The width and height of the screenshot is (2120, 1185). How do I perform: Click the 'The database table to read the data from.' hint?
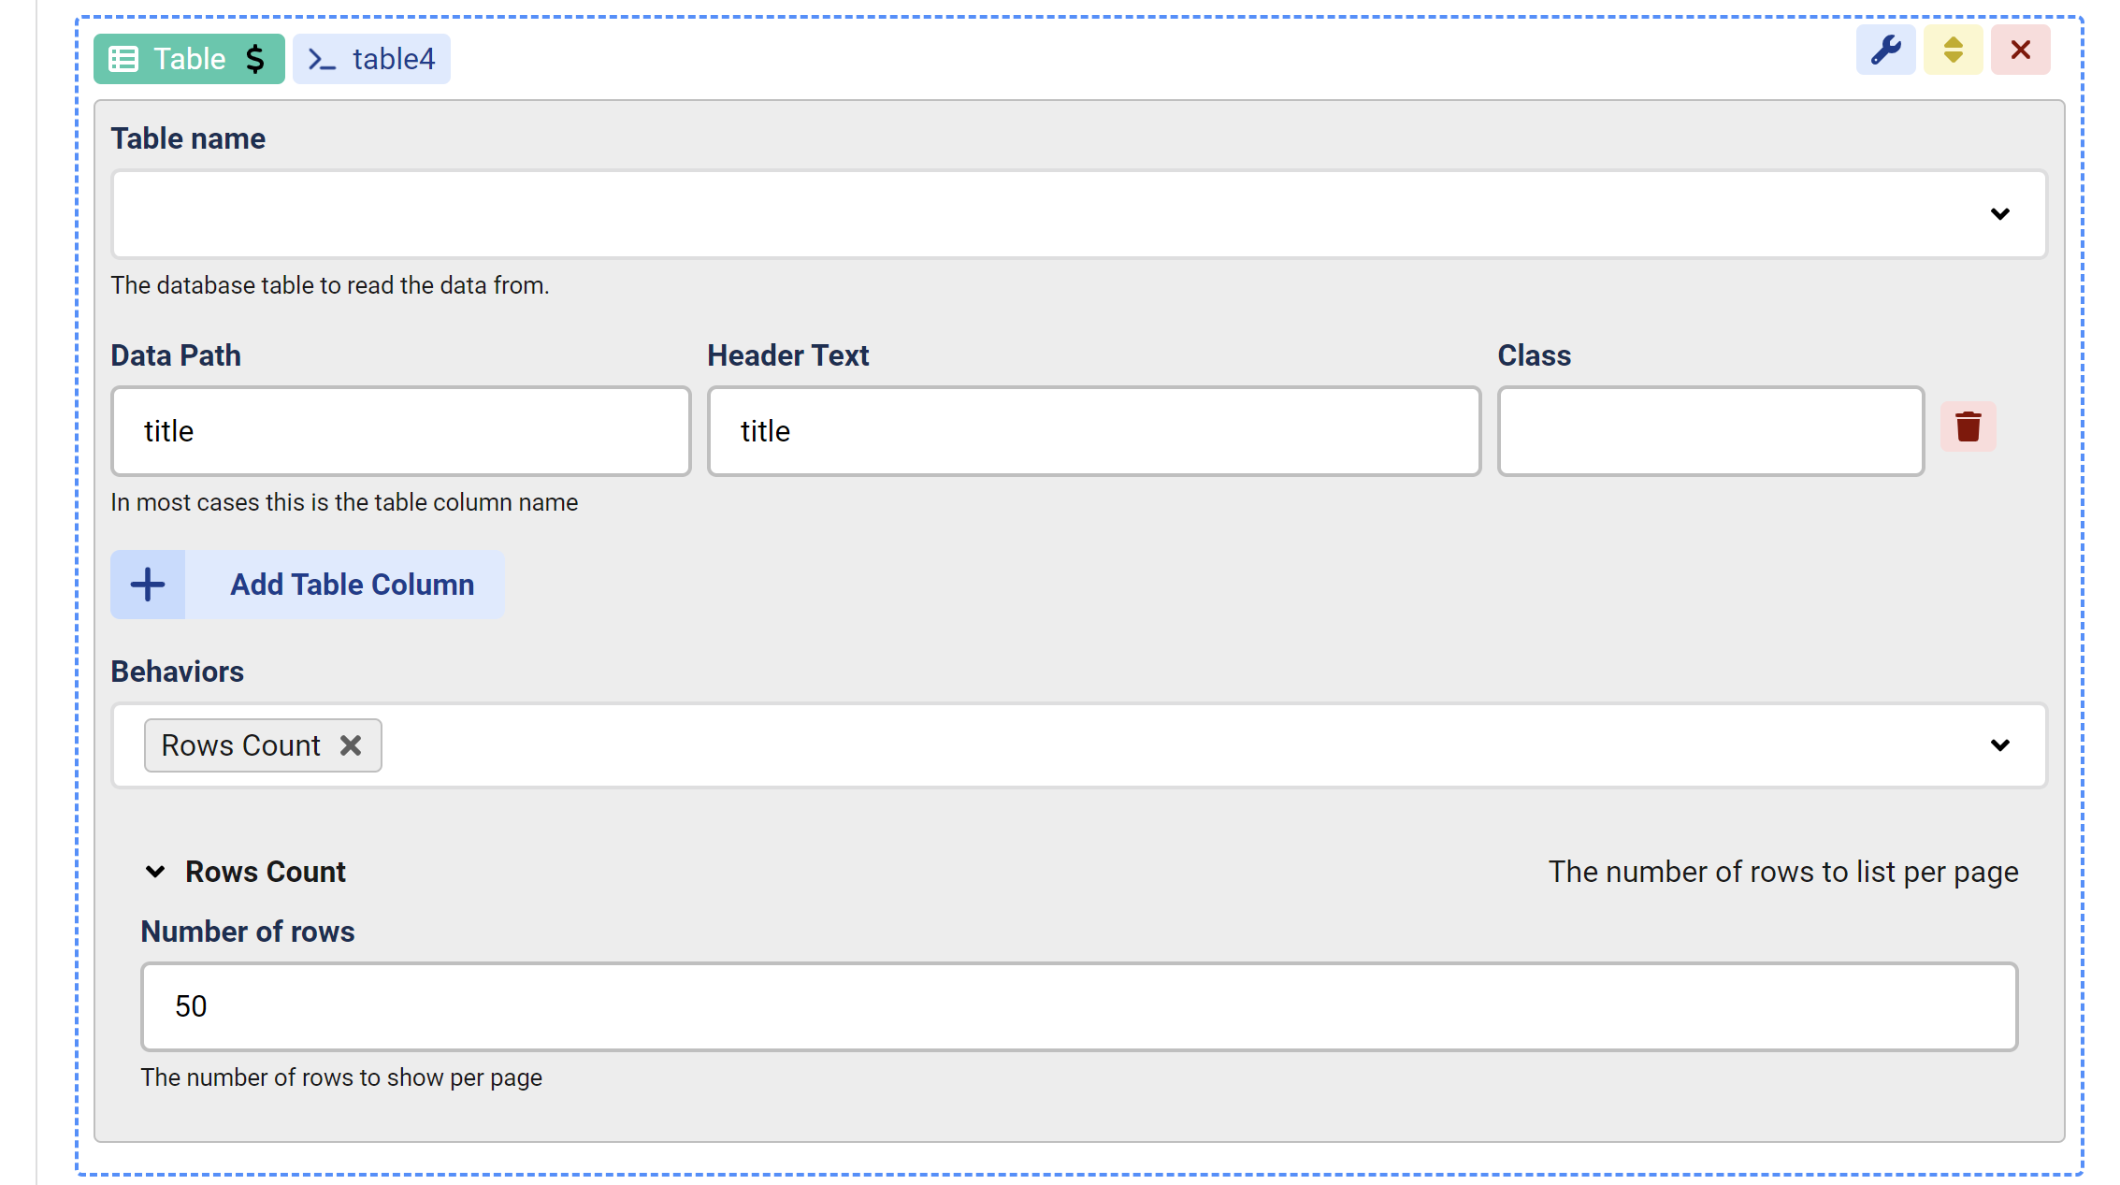(329, 285)
